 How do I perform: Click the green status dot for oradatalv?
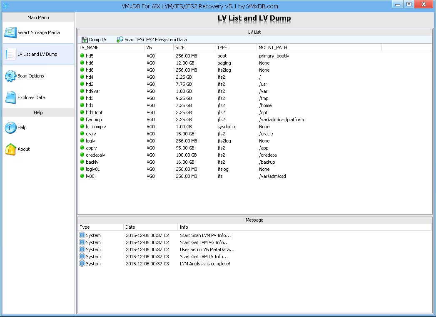tap(82, 155)
